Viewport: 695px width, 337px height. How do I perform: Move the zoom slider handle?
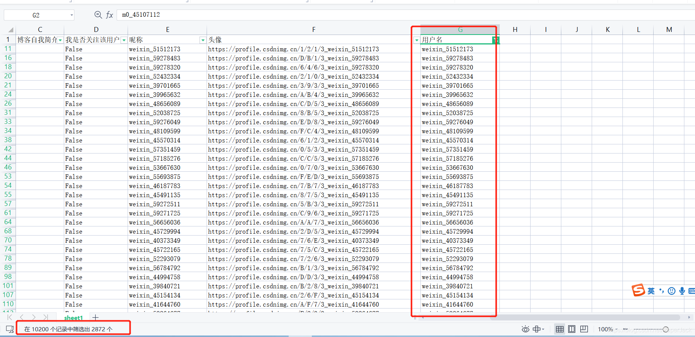(x=666, y=329)
